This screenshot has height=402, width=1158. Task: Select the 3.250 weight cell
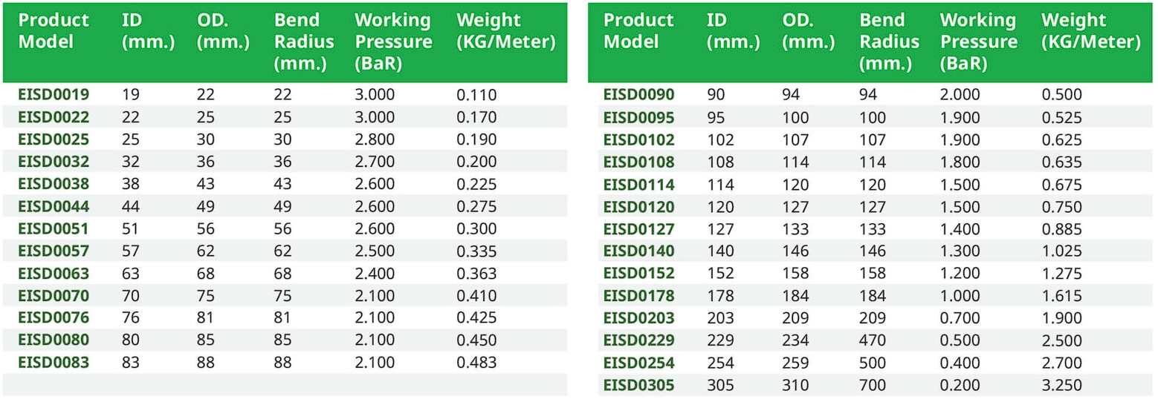click(1061, 385)
